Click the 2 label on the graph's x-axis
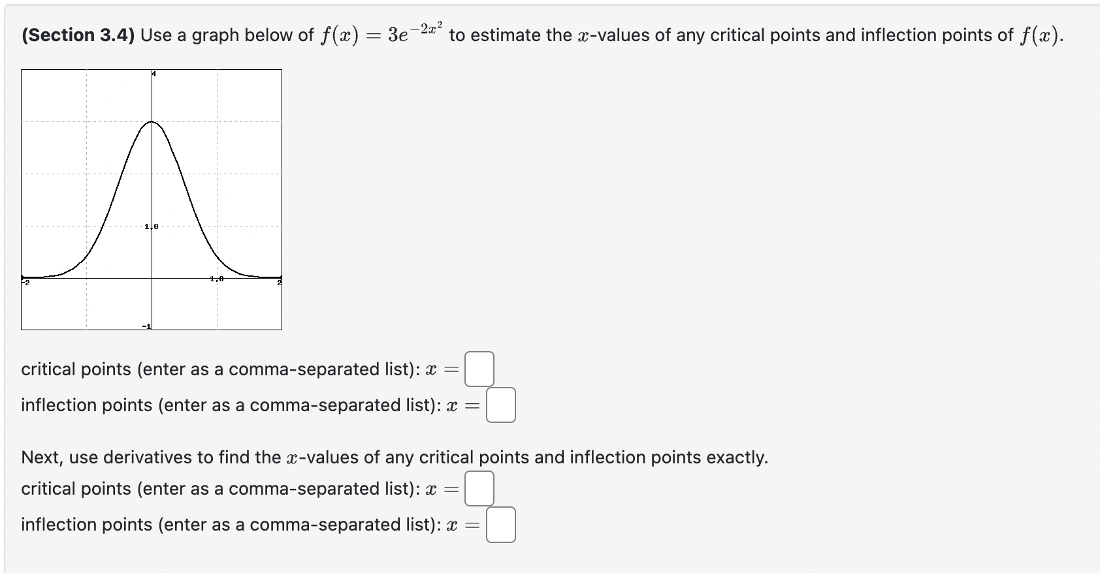1100x573 pixels. pos(280,281)
